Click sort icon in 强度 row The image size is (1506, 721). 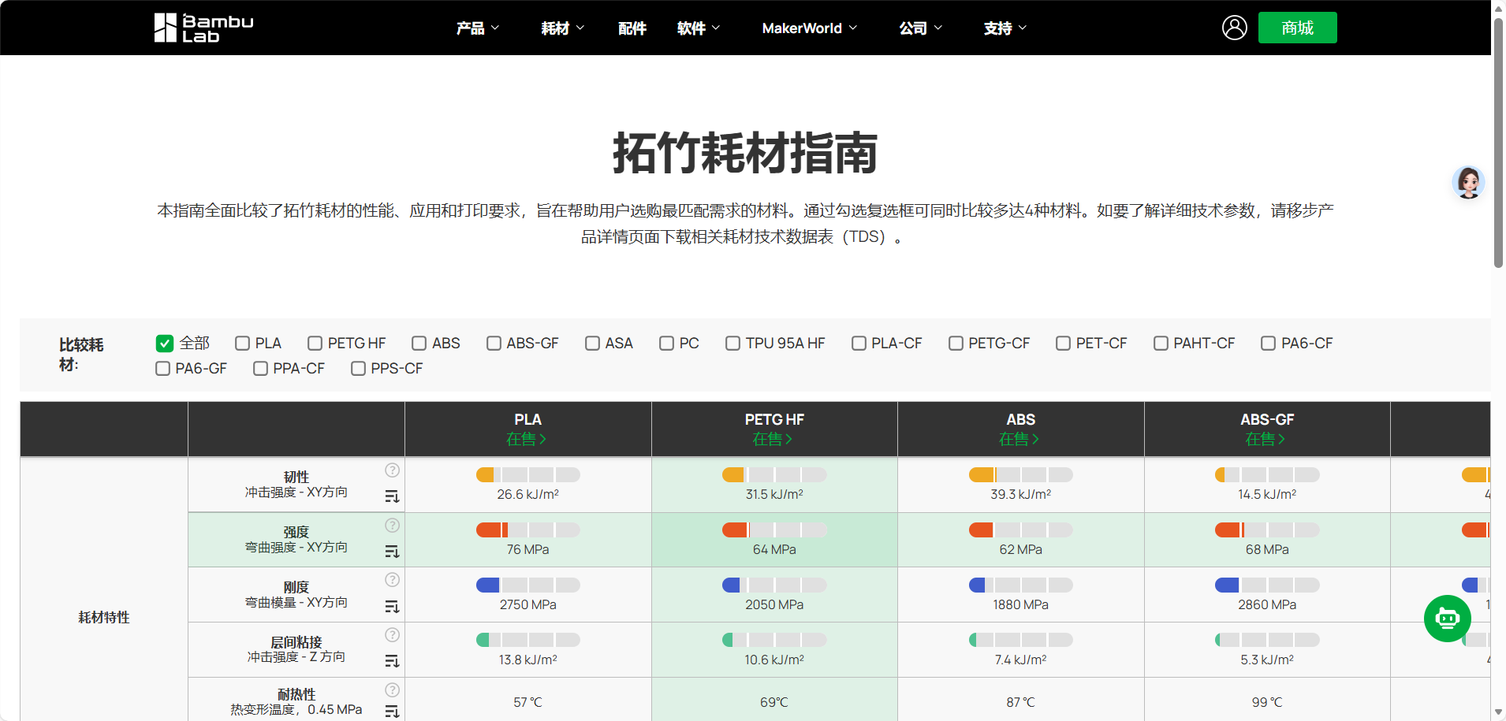click(x=392, y=552)
